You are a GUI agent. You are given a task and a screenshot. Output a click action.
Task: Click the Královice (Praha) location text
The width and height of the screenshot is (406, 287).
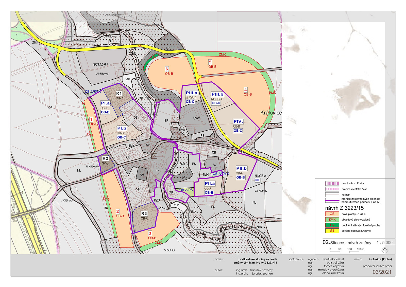(380, 259)
